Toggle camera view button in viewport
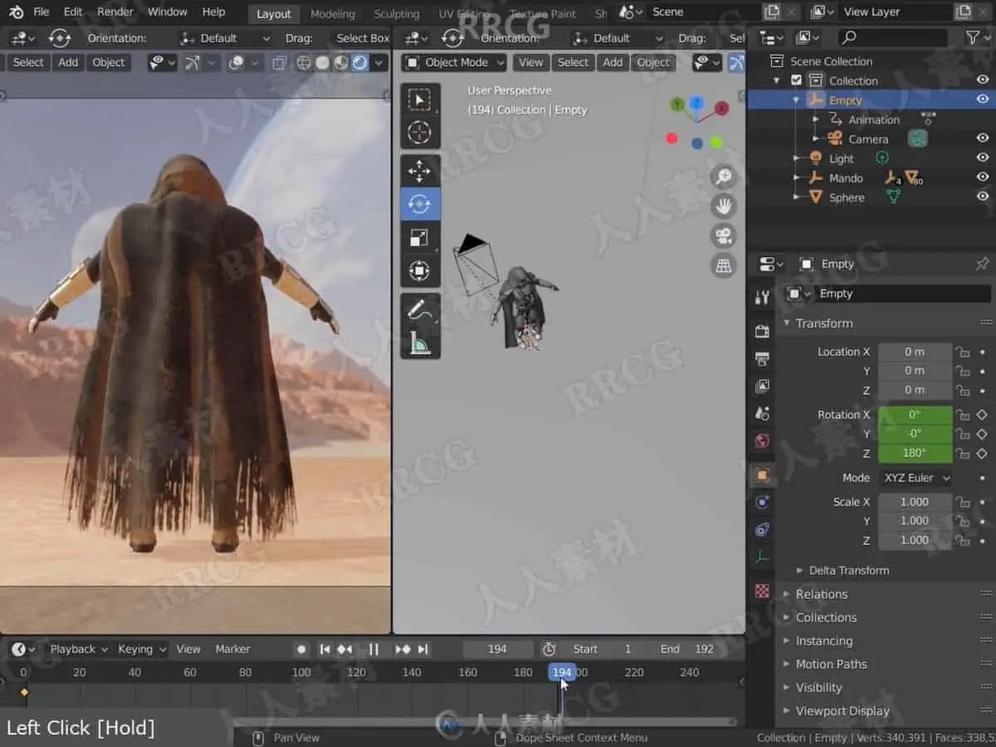The height and width of the screenshot is (747, 996). tap(724, 236)
